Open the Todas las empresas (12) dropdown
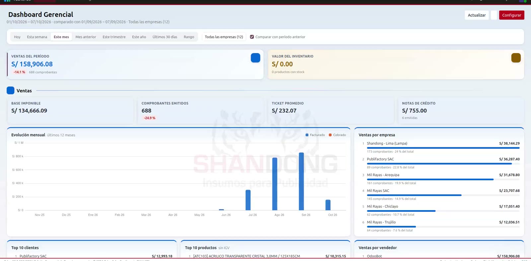 (x=224, y=37)
